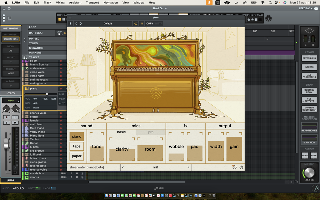This screenshot has height=200, width=320.
Task: Select the Guitar track icon
Action: coord(27,143)
